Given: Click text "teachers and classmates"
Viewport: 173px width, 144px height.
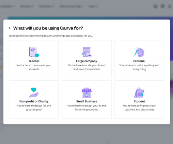Looking at the screenshot, I should click(139, 110).
